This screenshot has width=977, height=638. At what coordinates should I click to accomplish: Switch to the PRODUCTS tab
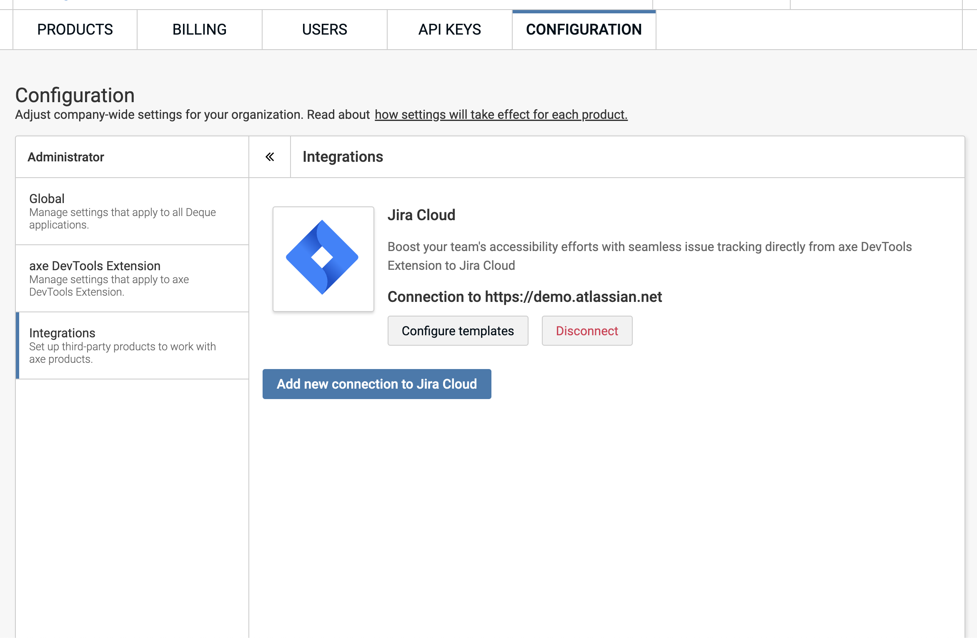point(75,29)
